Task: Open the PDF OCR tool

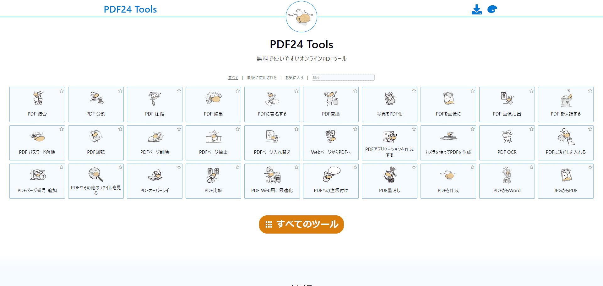Action: coord(507,143)
